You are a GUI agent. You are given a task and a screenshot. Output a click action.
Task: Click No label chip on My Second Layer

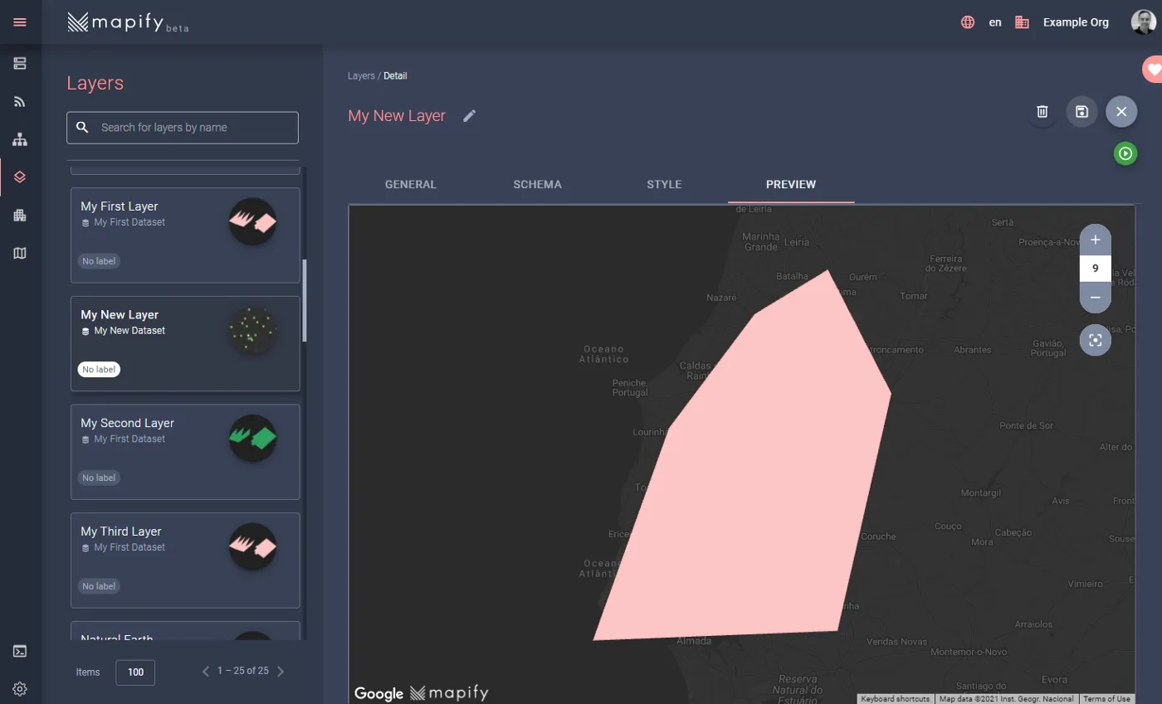99,478
